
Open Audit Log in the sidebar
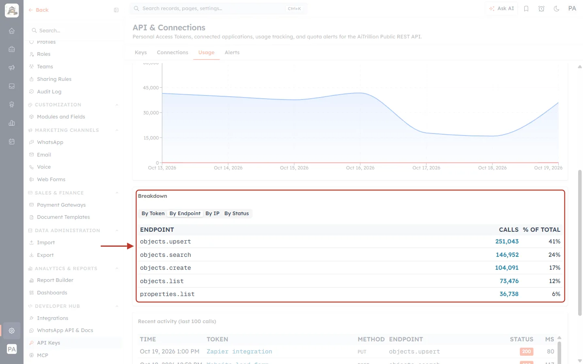(49, 92)
